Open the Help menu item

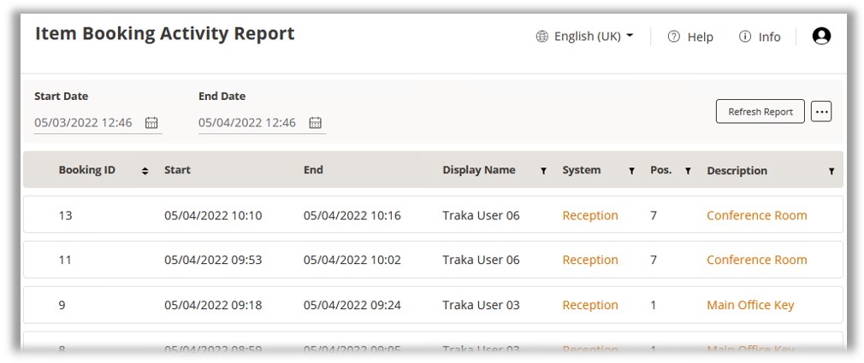pyautogui.click(x=690, y=37)
